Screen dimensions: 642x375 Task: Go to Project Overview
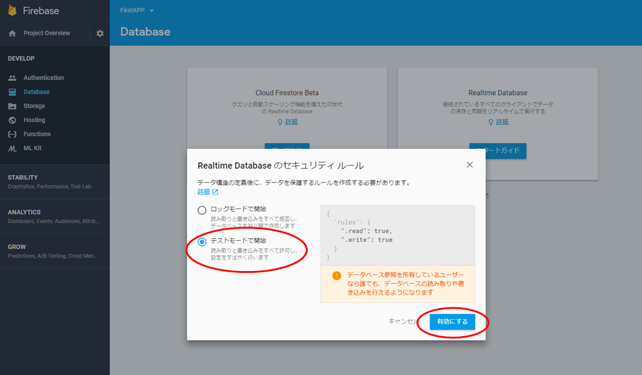pyautogui.click(x=47, y=33)
